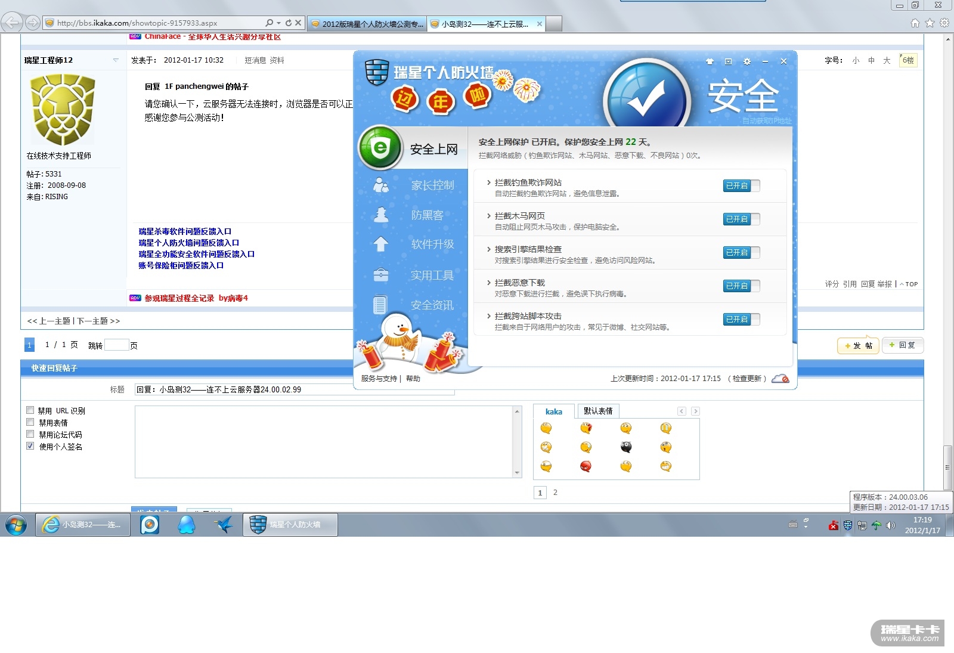Screen dimensions: 954x653
Task: Insert the red angry emoticon
Action: coord(586,466)
